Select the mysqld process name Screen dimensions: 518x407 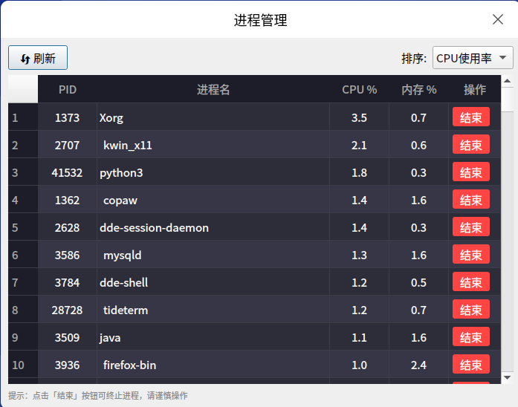(x=213, y=255)
